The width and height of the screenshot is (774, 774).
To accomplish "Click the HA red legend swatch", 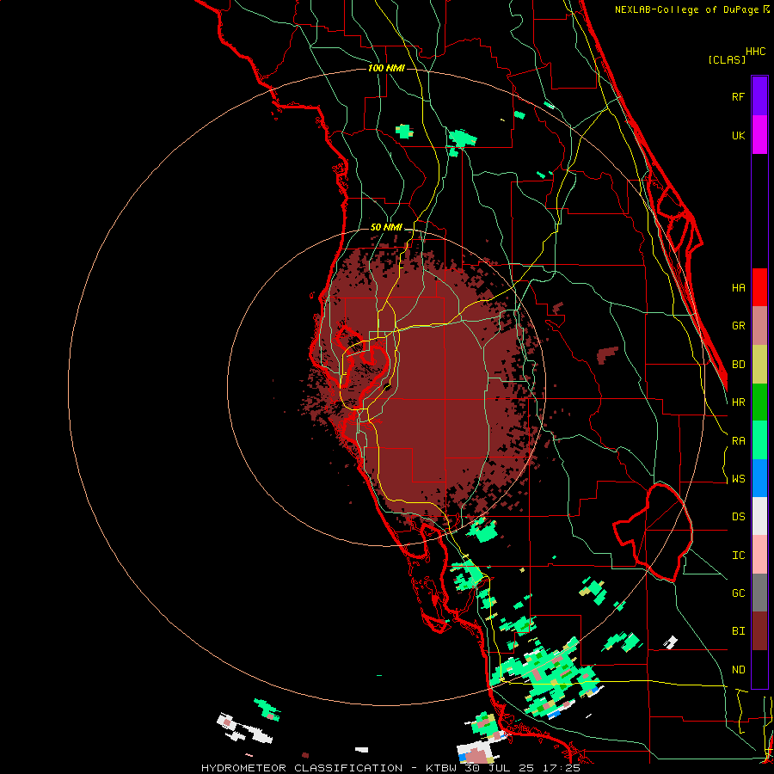I will click(x=759, y=287).
